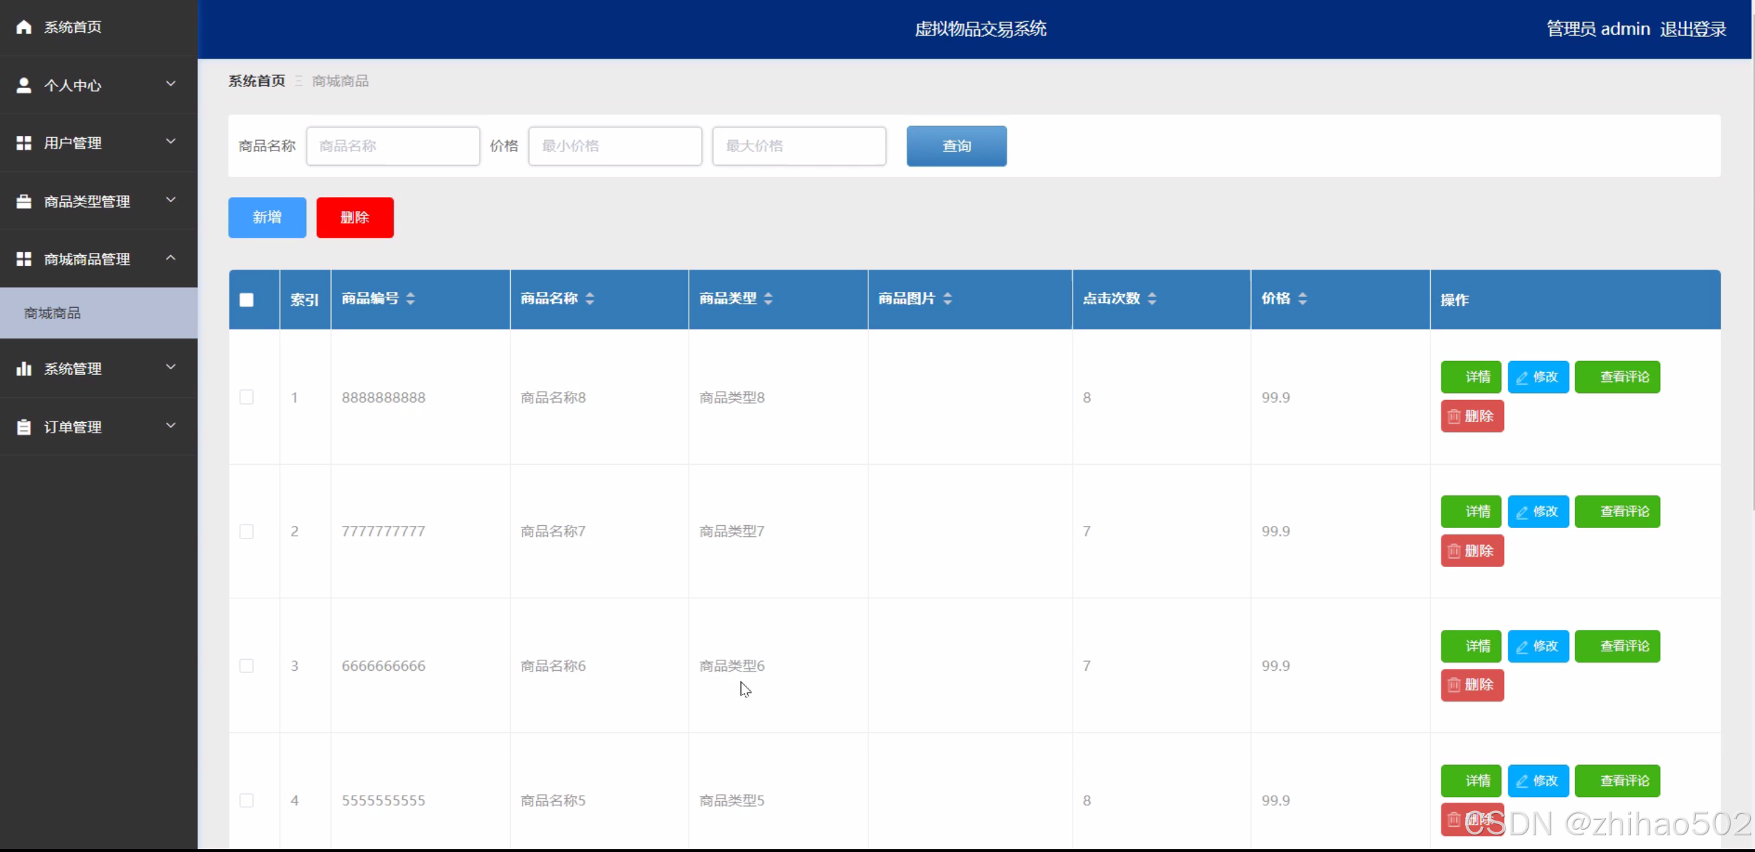Click pencil icon on 修改 in row 6666666666

[1522, 646]
